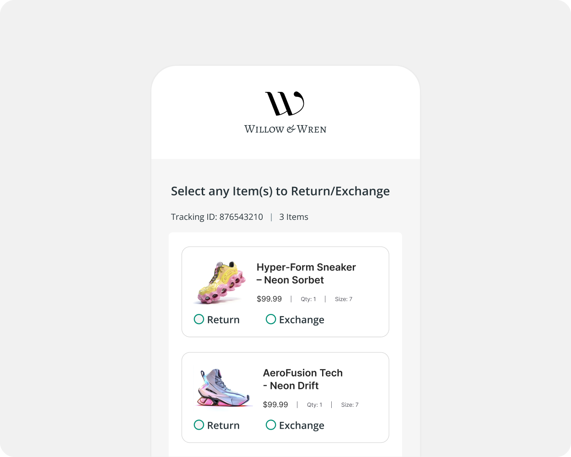Click the Return label next to its radio button
This screenshot has width=571, height=457.
(223, 319)
